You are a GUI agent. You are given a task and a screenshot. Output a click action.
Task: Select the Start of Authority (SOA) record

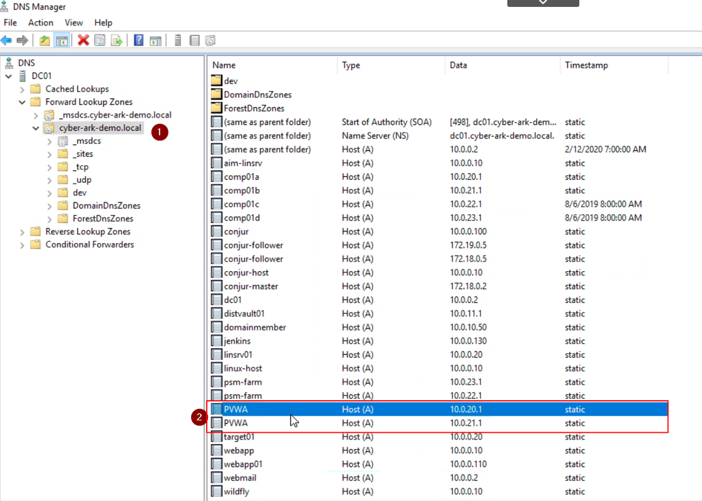439,121
